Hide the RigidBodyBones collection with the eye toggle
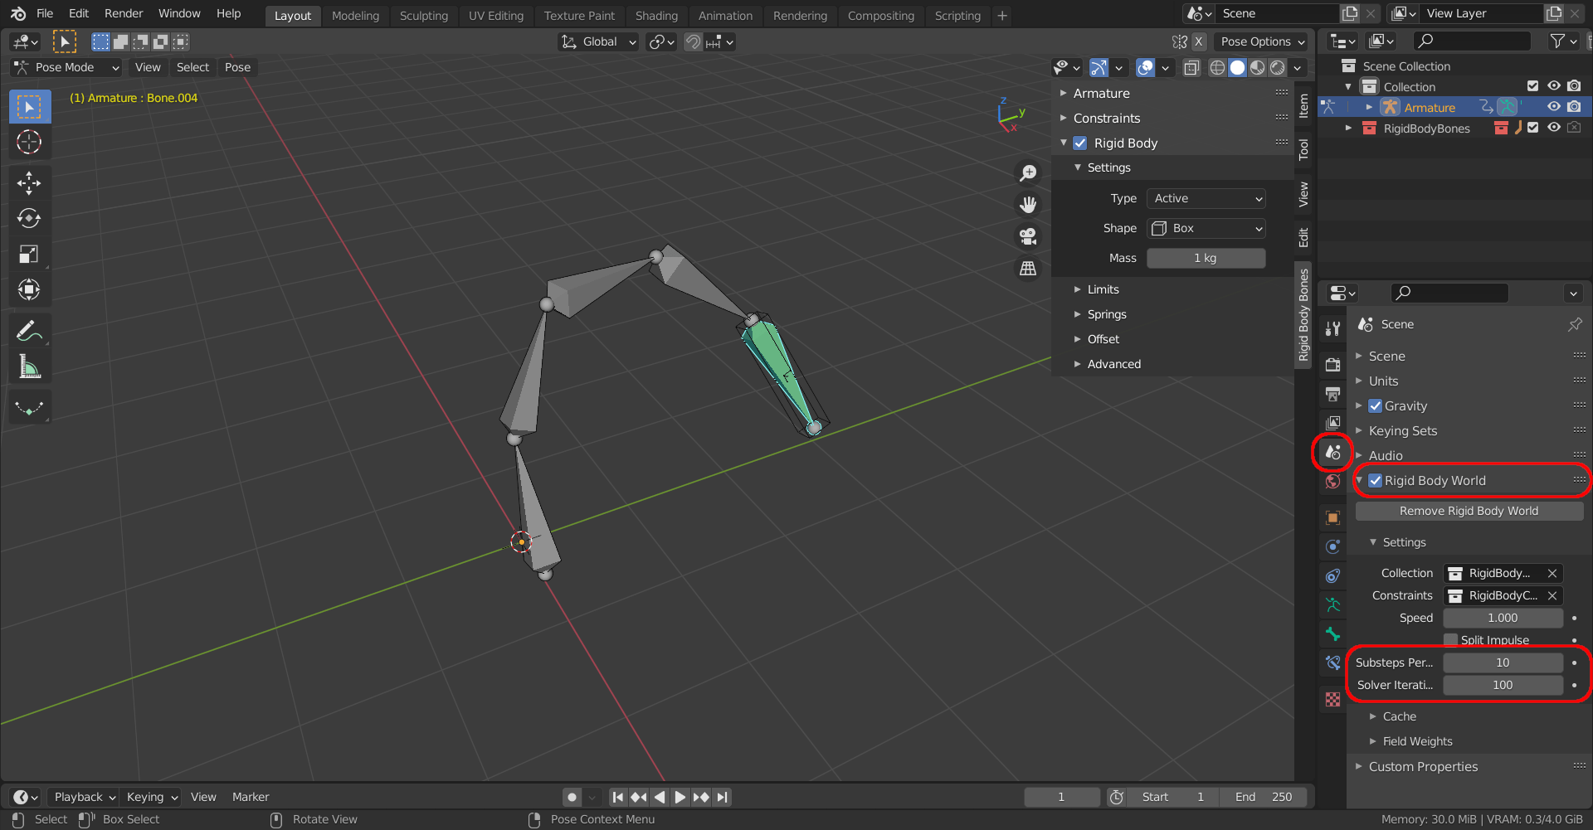This screenshot has height=830, width=1593. pyautogui.click(x=1553, y=128)
